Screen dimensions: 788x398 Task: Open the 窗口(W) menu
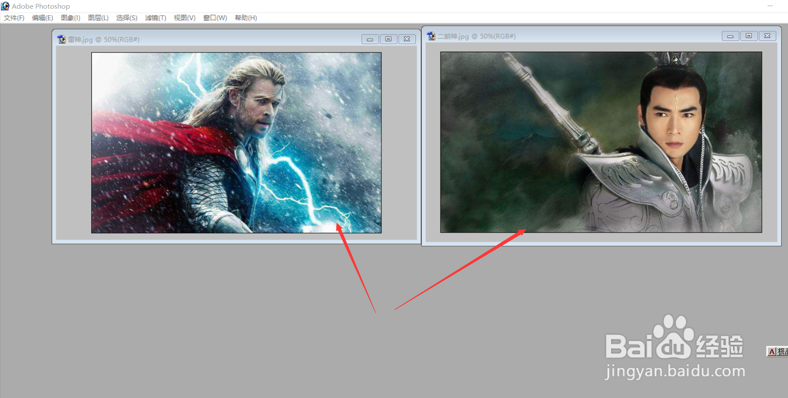pyautogui.click(x=215, y=18)
